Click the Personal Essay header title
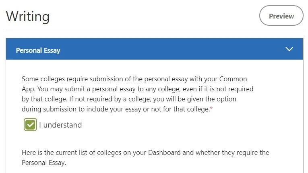 [38, 51]
